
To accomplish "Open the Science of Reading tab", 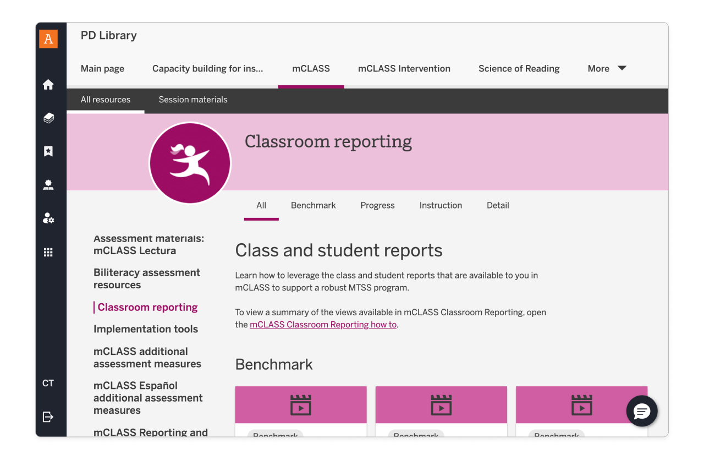I will [519, 68].
